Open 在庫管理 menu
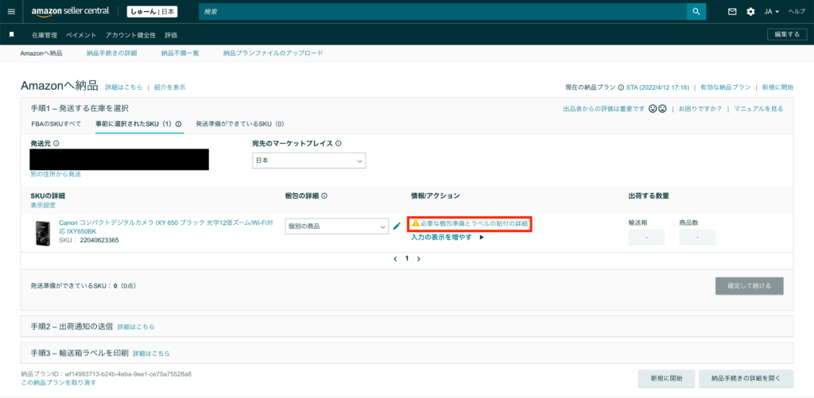The height and width of the screenshot is (398, 814). 45,35
